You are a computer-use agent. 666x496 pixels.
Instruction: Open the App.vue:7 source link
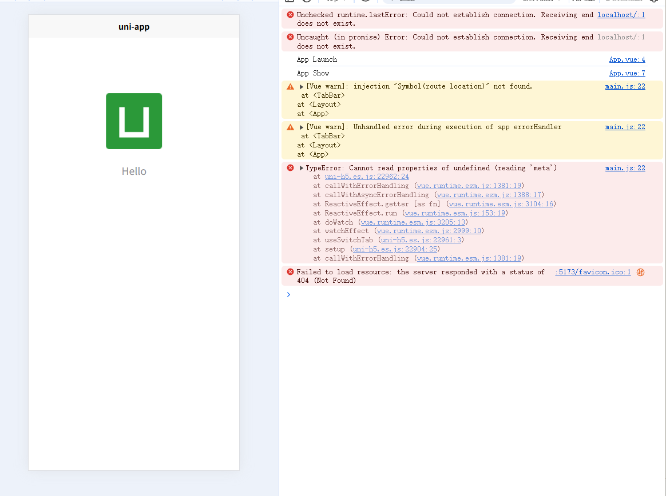(x=627, y=73)
